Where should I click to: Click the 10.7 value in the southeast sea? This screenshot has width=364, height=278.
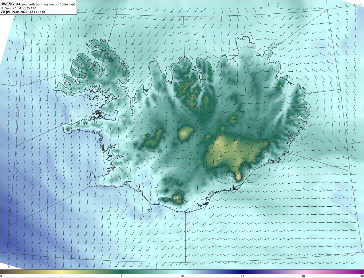(338, 196)
